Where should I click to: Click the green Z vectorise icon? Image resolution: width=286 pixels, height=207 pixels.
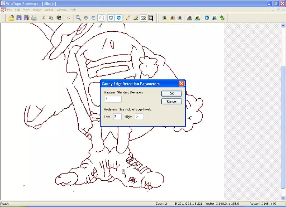click(165, 18)
